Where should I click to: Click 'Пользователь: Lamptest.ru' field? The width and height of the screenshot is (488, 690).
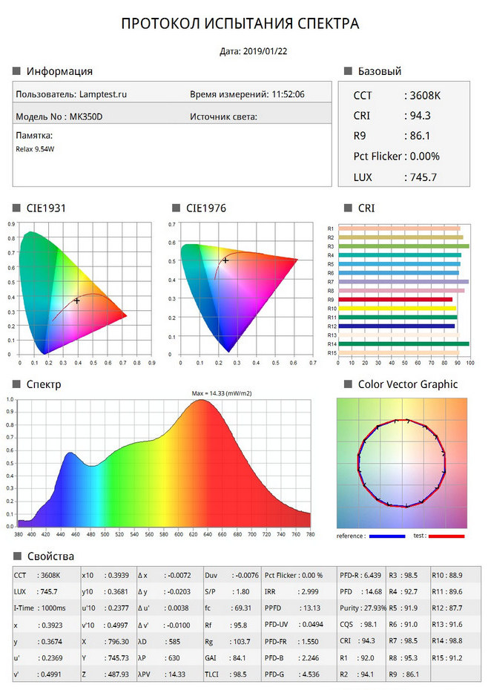pyautogui.click(x=71, y=94)
